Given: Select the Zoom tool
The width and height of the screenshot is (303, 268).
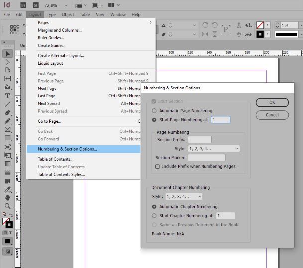Looking at the screenshot, I should point(8,206).
